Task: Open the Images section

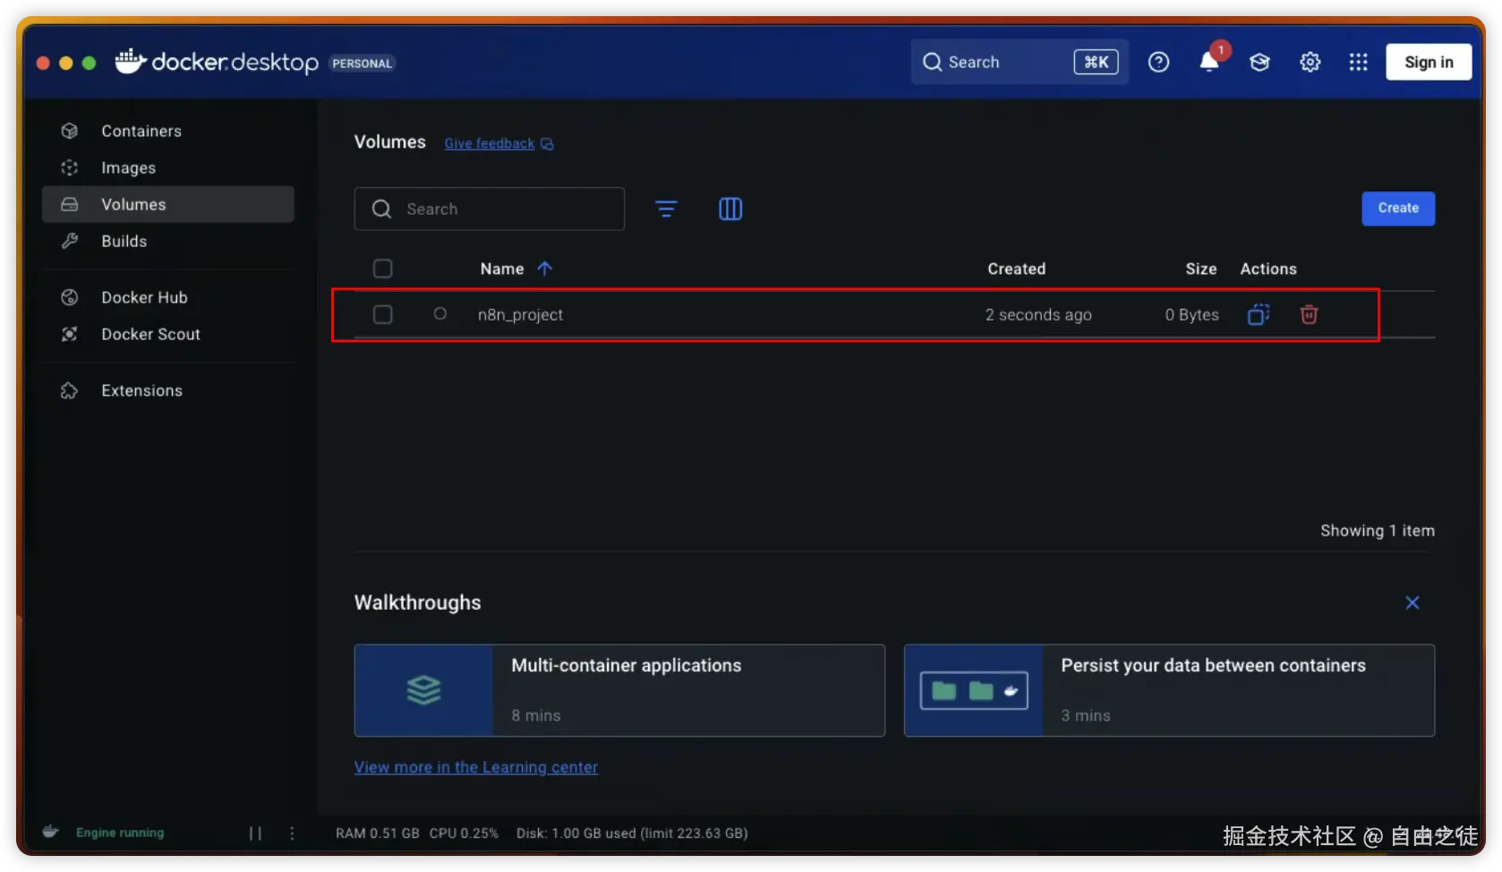Action: pyautogui.click(x=168, y=167)
